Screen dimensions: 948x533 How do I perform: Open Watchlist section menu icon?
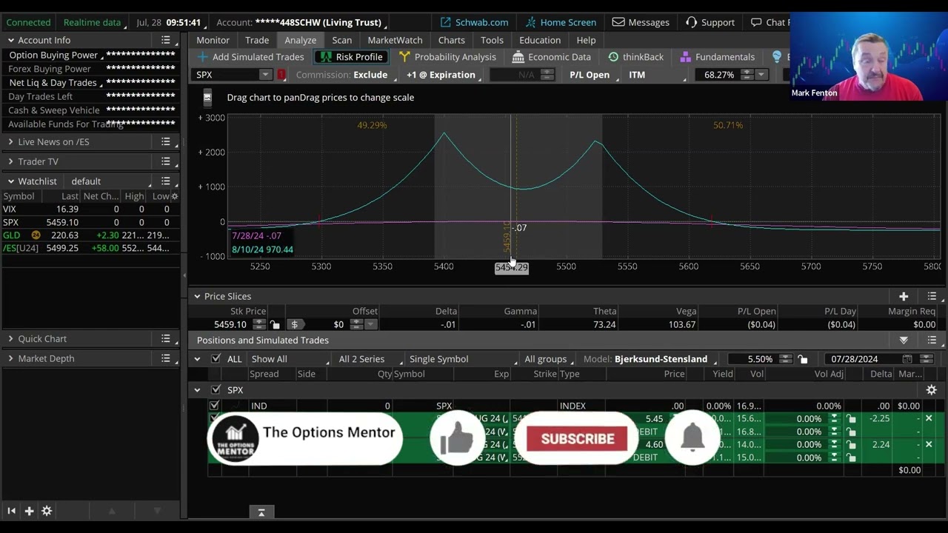pyautogui.click(x=166, y=181)
